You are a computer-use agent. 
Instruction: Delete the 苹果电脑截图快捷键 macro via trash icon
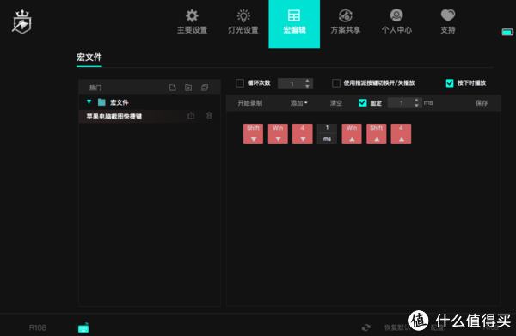click(x=209, y=115)
